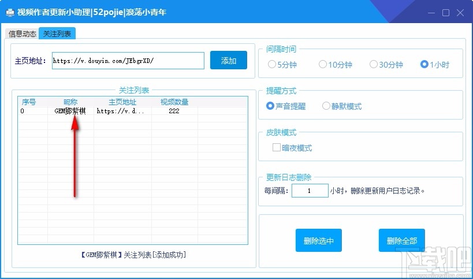
Task: Select the 1小时 interval radio button
Action: pyautogui.click(x=435, y=65)
